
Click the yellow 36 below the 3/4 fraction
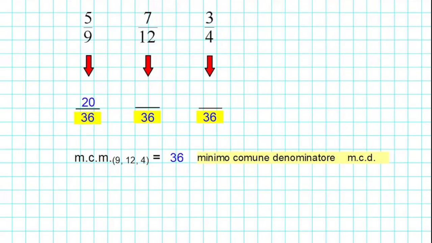click(x=210, y=117)
